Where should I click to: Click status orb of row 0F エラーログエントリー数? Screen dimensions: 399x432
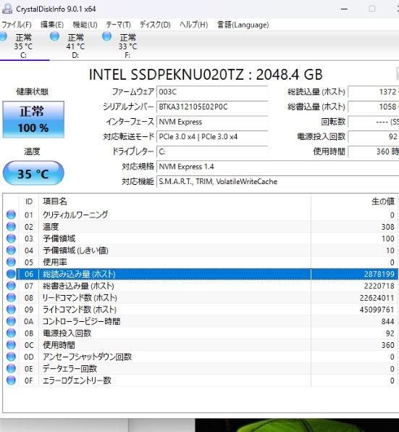11,381
